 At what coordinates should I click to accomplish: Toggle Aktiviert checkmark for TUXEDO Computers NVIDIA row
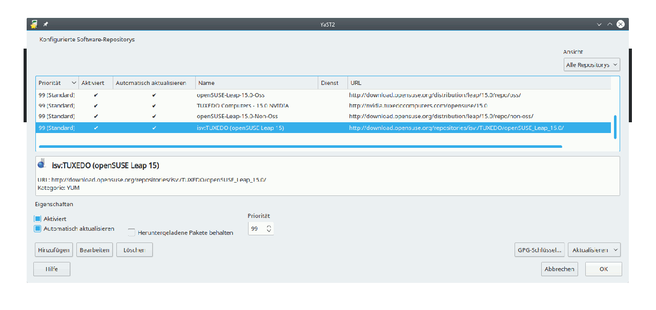[96, 106]
